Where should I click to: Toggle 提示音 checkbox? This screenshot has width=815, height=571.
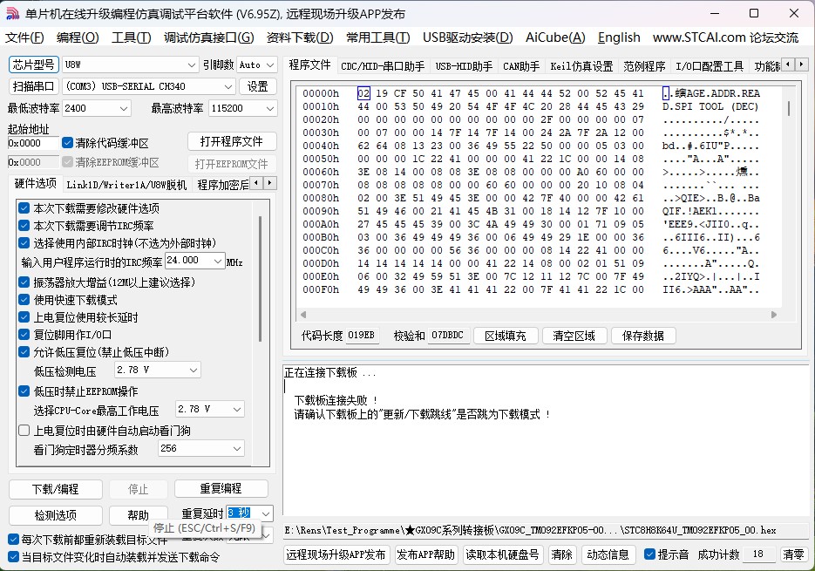[x=649, y=554]
